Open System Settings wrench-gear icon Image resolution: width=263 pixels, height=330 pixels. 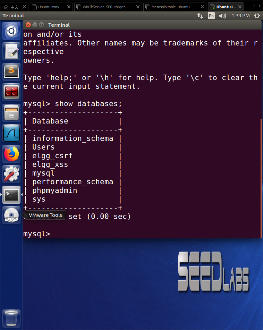(x=11, y=174)
